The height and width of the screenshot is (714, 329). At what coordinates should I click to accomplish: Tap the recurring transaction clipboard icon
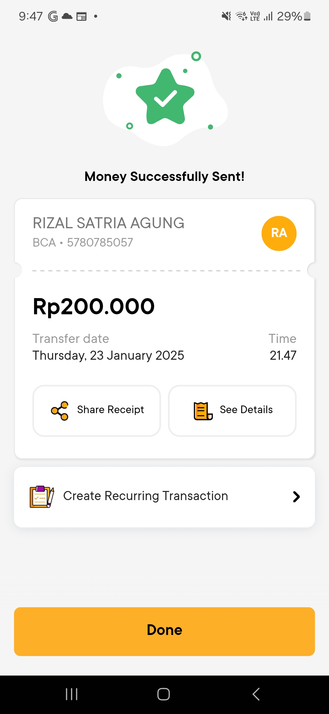(42, 496)
